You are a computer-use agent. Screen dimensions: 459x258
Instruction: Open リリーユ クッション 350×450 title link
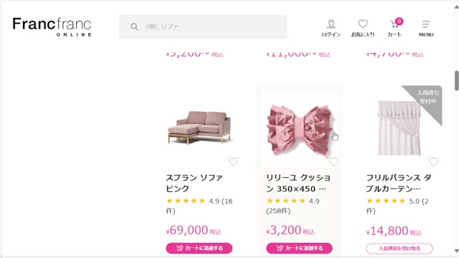(x=298, y=183)
